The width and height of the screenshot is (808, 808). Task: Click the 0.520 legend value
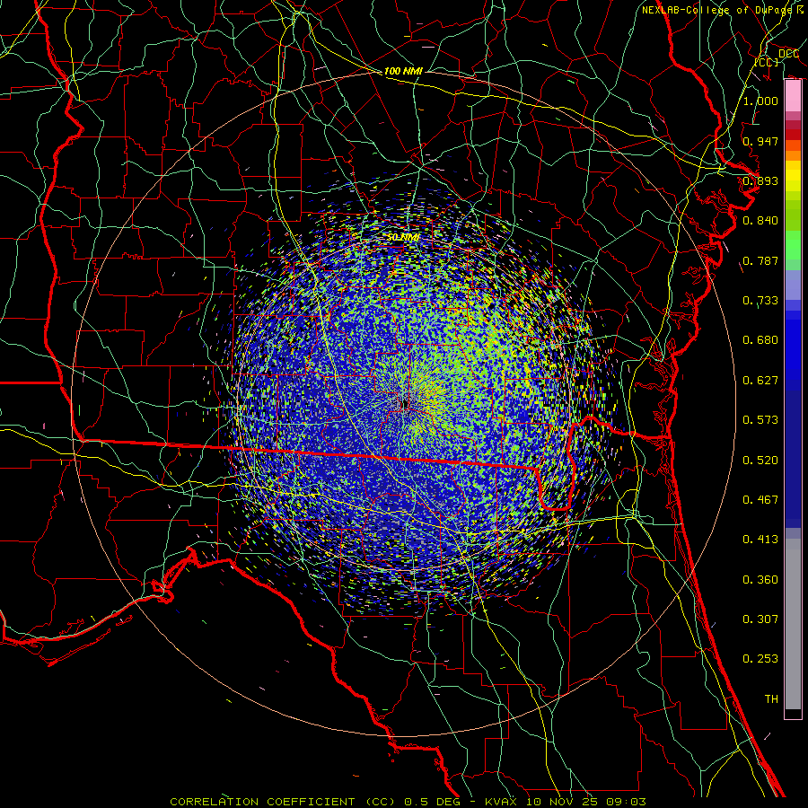760,461
